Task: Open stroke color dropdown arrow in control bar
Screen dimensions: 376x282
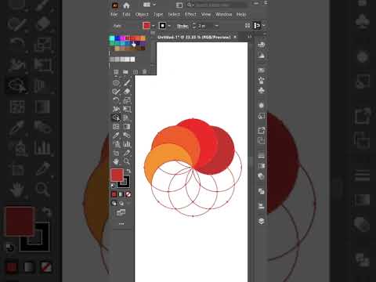Action: click(169, 26)
